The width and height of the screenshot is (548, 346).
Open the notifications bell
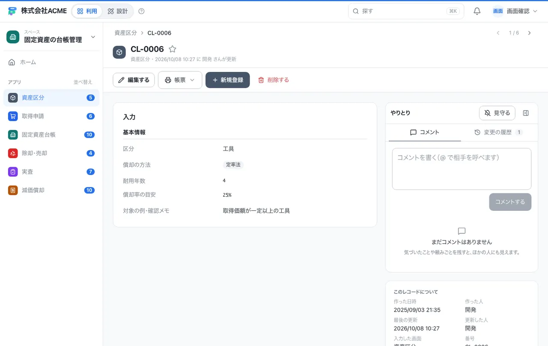pos(477,11)
